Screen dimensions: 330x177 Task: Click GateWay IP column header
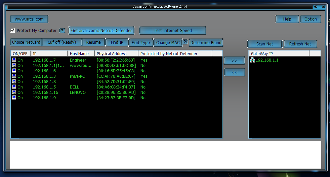279,54
